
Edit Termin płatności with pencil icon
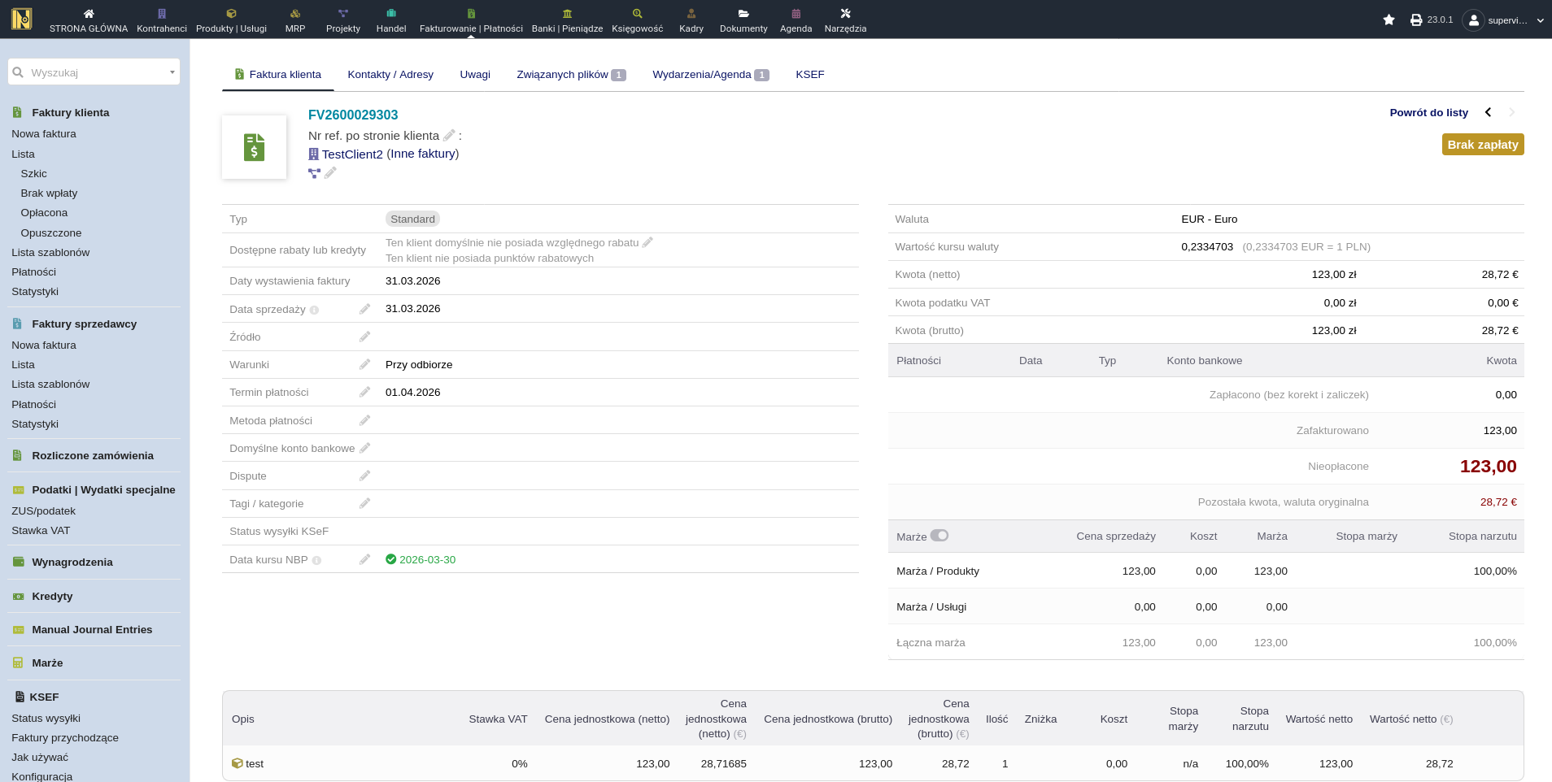(x=364, y=393)
